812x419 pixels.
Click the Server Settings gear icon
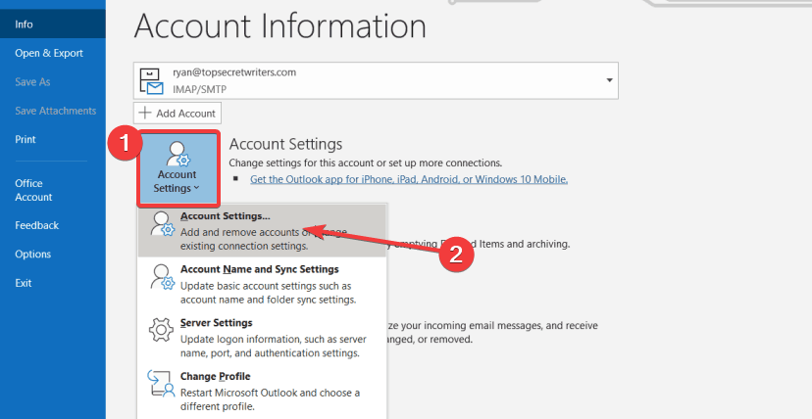coord(161,330)
